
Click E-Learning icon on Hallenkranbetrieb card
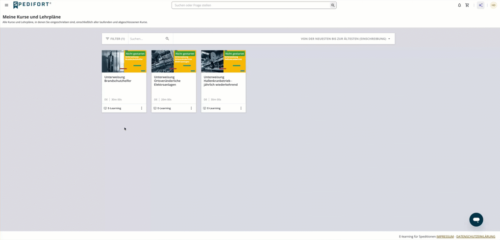tap(205, 108)
